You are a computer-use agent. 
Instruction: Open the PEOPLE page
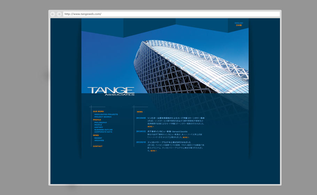pos(98,125)
